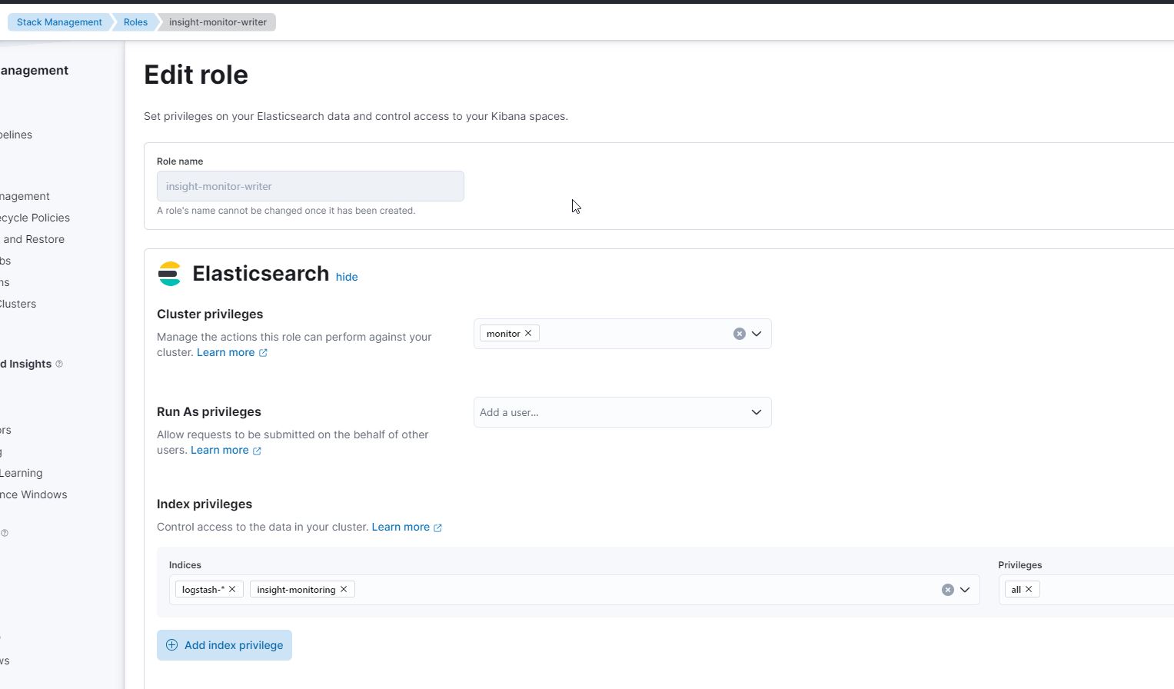The image size is (1174, 689).
Task: Hide the Elasticsearch privileges section
Action: coord(347,277)
